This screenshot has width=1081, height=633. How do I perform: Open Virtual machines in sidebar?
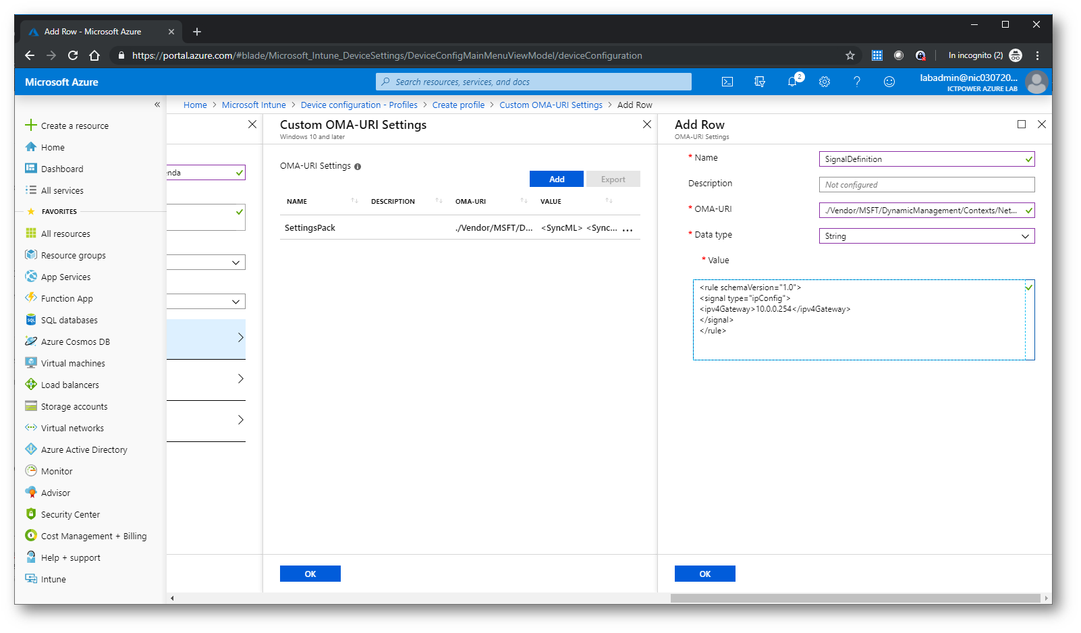(73, 363)
